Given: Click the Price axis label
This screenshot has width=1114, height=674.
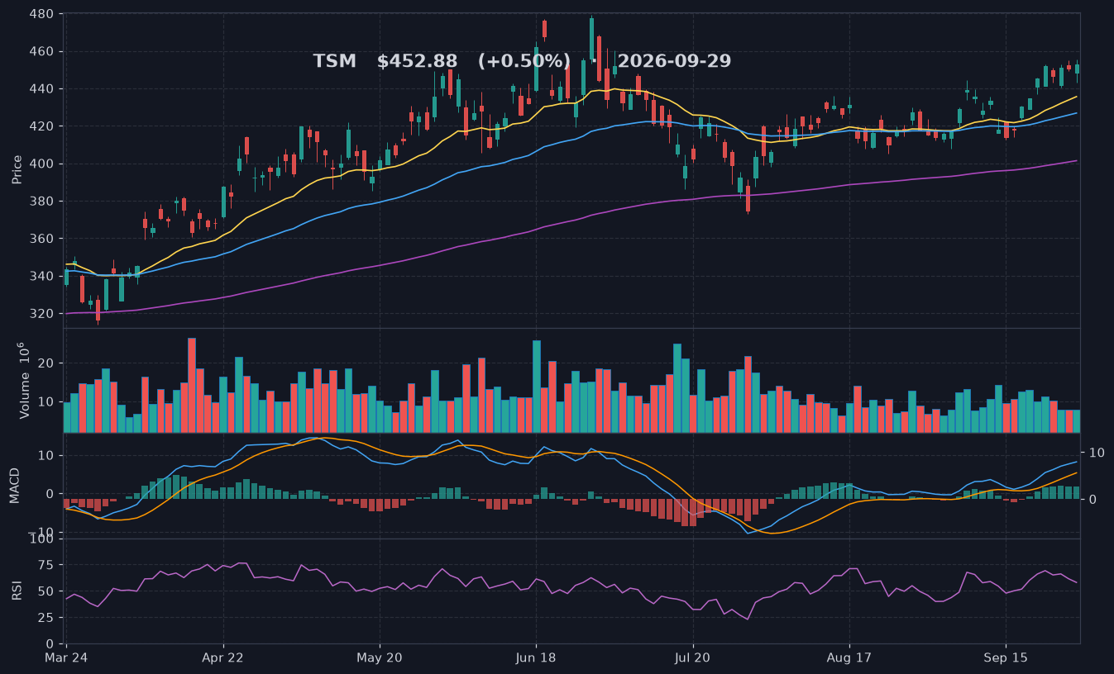Looking at the screenshot, I should [x=17, y=169].
